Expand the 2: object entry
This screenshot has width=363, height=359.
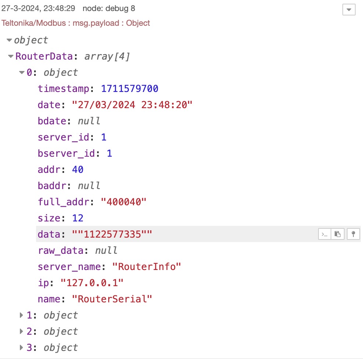pos(22,331)
